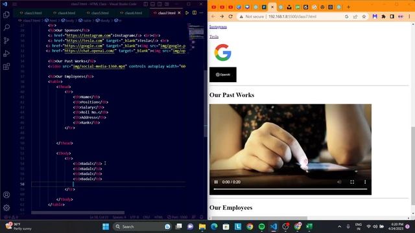
Task: Change line ending via CRLF in status bar
Action: coord(147,217)
